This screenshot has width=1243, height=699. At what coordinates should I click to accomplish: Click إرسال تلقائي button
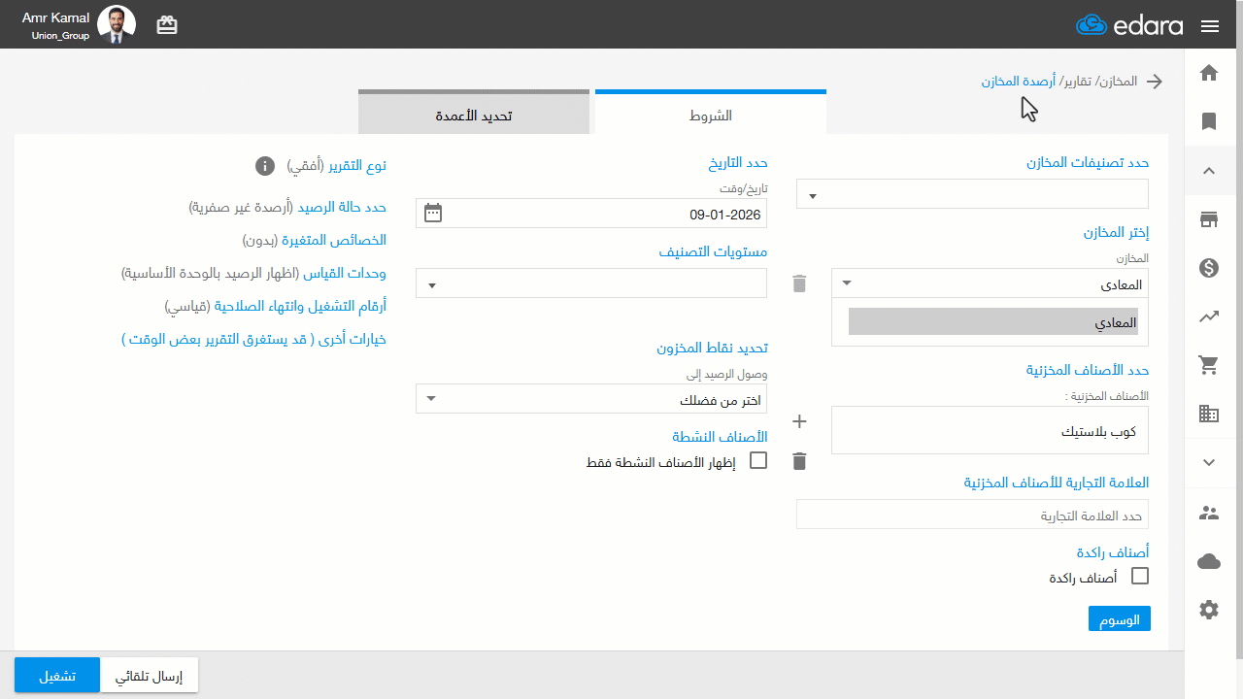coord(150,676)
